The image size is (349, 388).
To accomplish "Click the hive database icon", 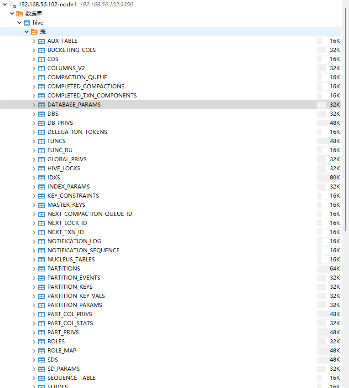I will tap(27, 23).
